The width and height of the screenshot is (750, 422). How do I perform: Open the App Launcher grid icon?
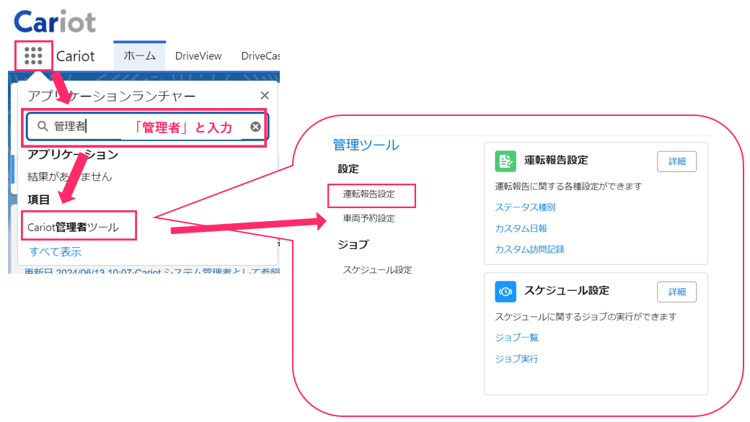(33, 56)
